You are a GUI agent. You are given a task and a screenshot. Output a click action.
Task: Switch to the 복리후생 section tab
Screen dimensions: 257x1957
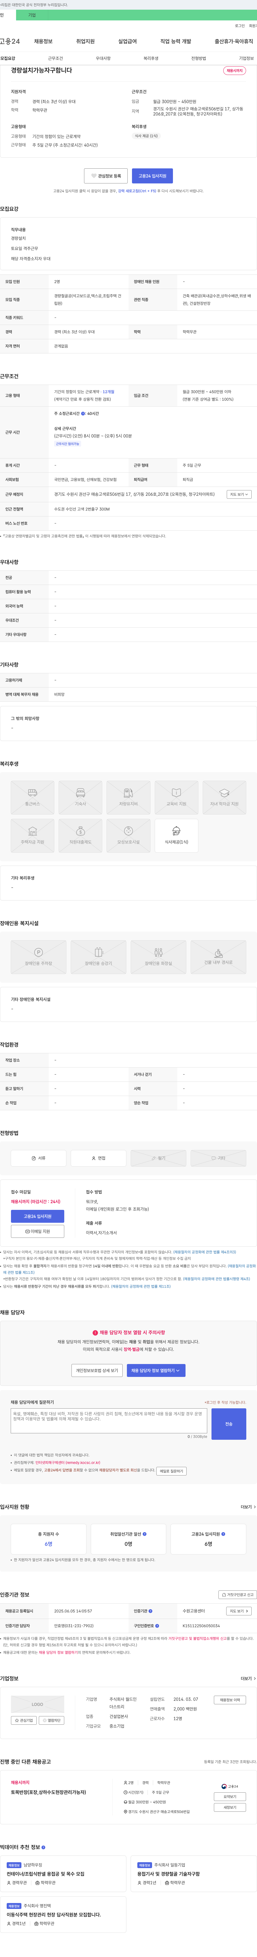[151, 59]
